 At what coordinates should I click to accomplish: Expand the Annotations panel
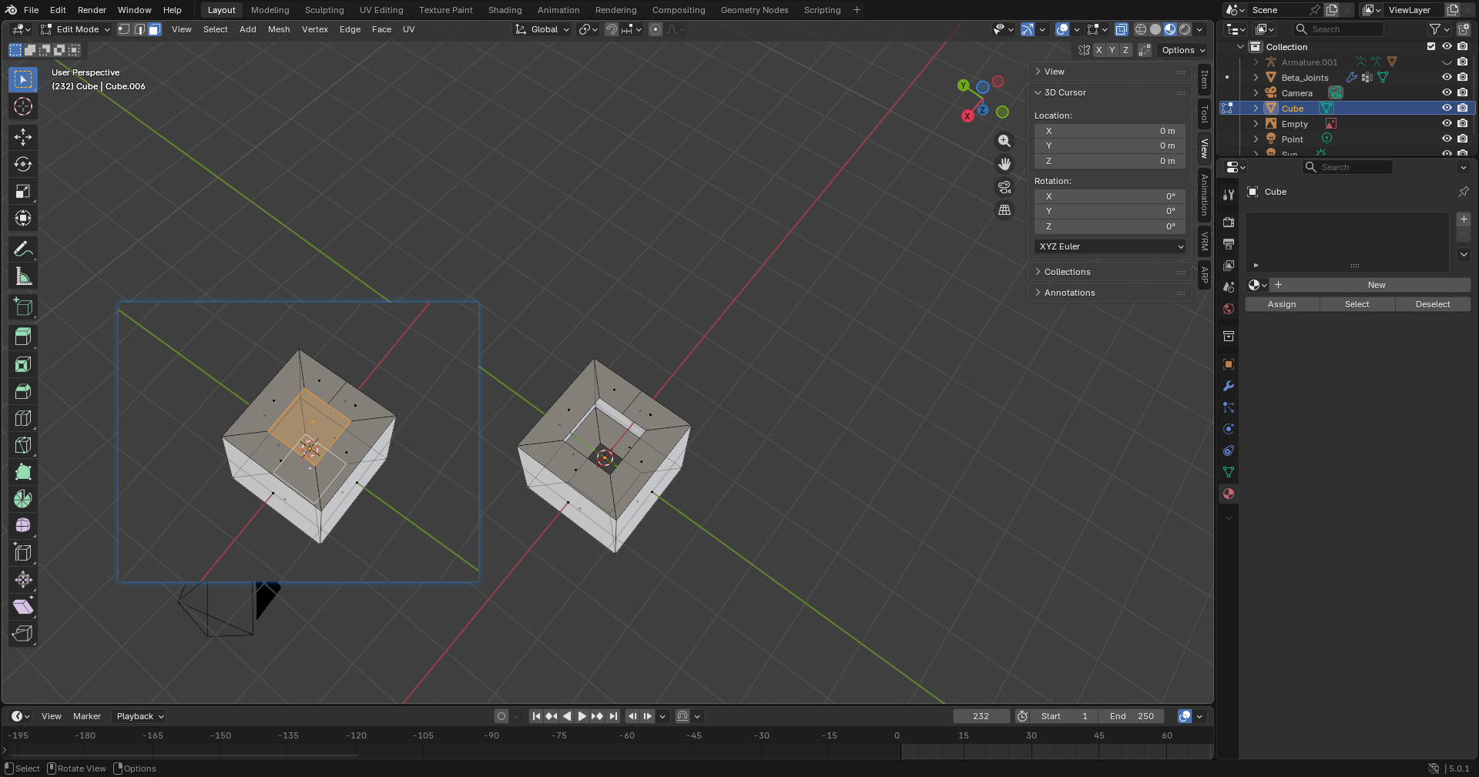1109,293
